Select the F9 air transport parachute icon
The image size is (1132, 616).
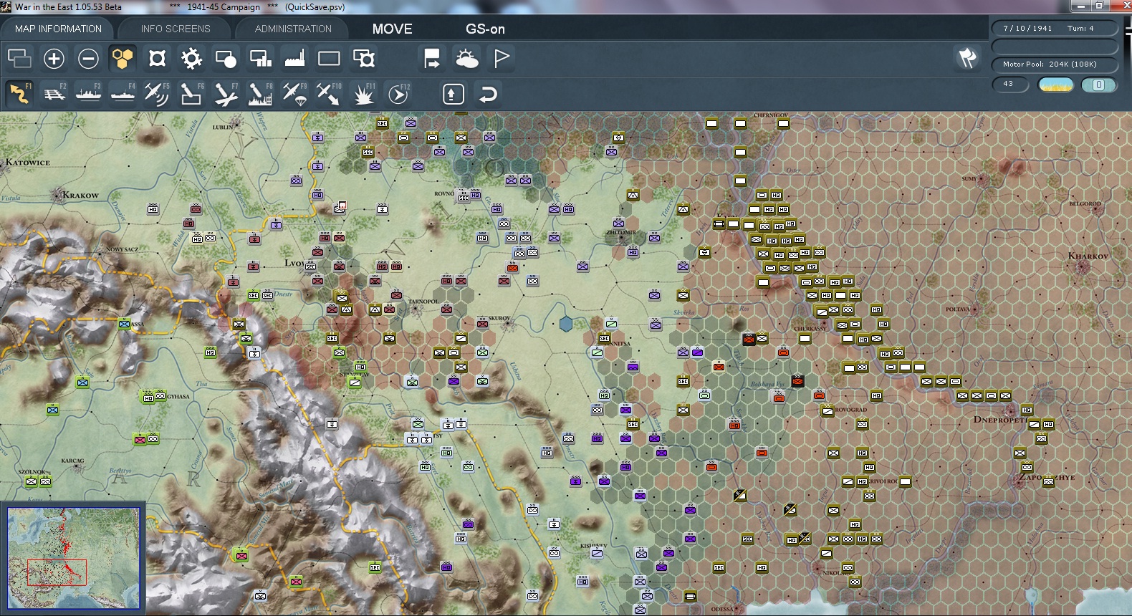[294, 94]
